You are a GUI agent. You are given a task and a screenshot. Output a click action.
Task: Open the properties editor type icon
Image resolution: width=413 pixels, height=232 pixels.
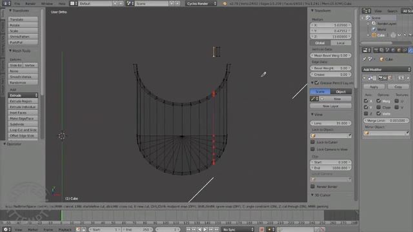click(366, 50)
